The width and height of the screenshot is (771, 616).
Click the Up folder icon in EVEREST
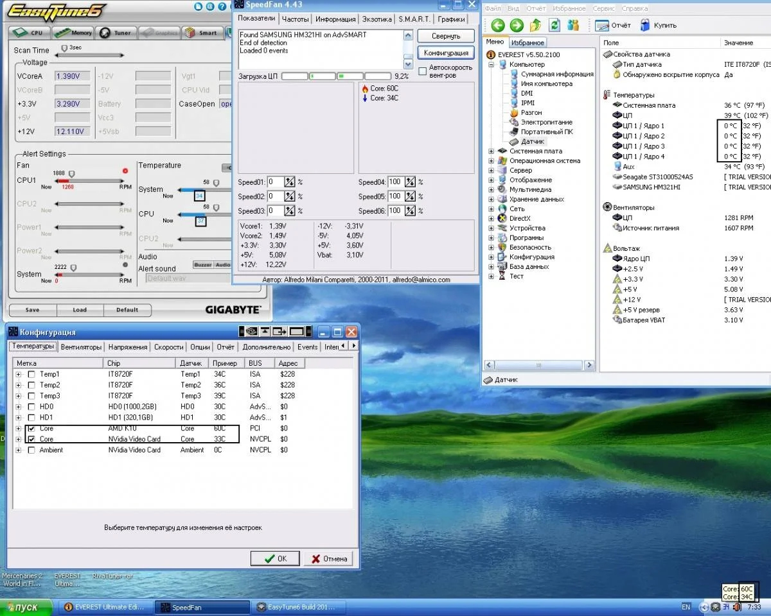(536, 26)
